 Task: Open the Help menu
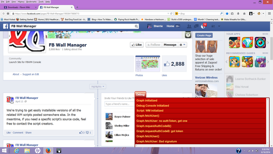[47, 2]
